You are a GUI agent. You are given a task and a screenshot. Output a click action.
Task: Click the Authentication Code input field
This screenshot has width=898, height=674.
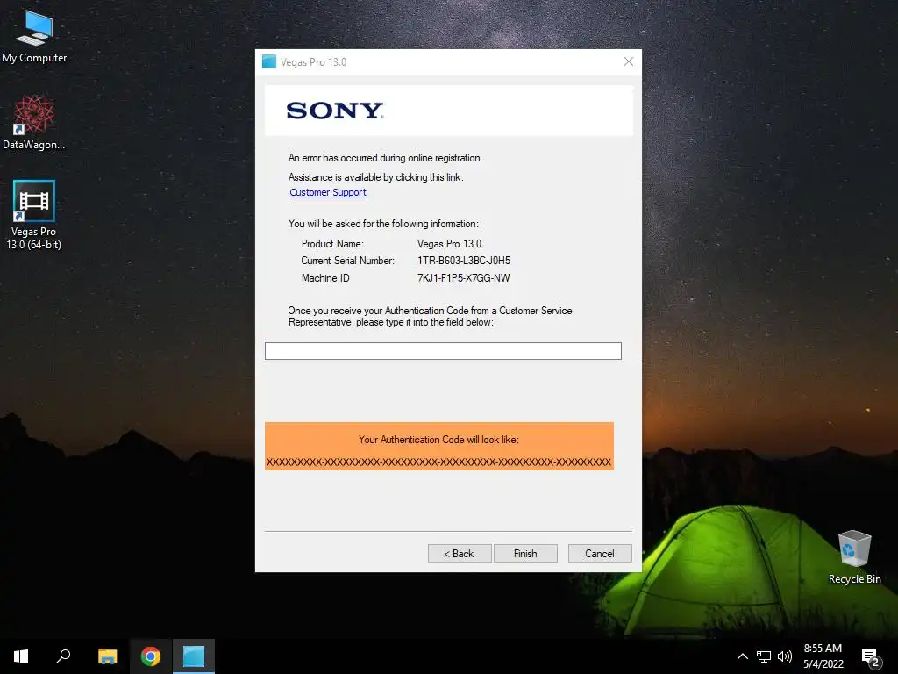[443, 351]
